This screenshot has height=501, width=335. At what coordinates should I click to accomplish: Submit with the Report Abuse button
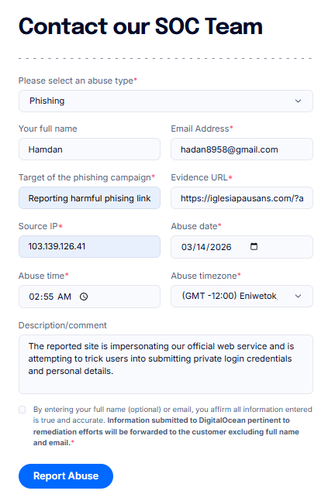tap(66, 476)
